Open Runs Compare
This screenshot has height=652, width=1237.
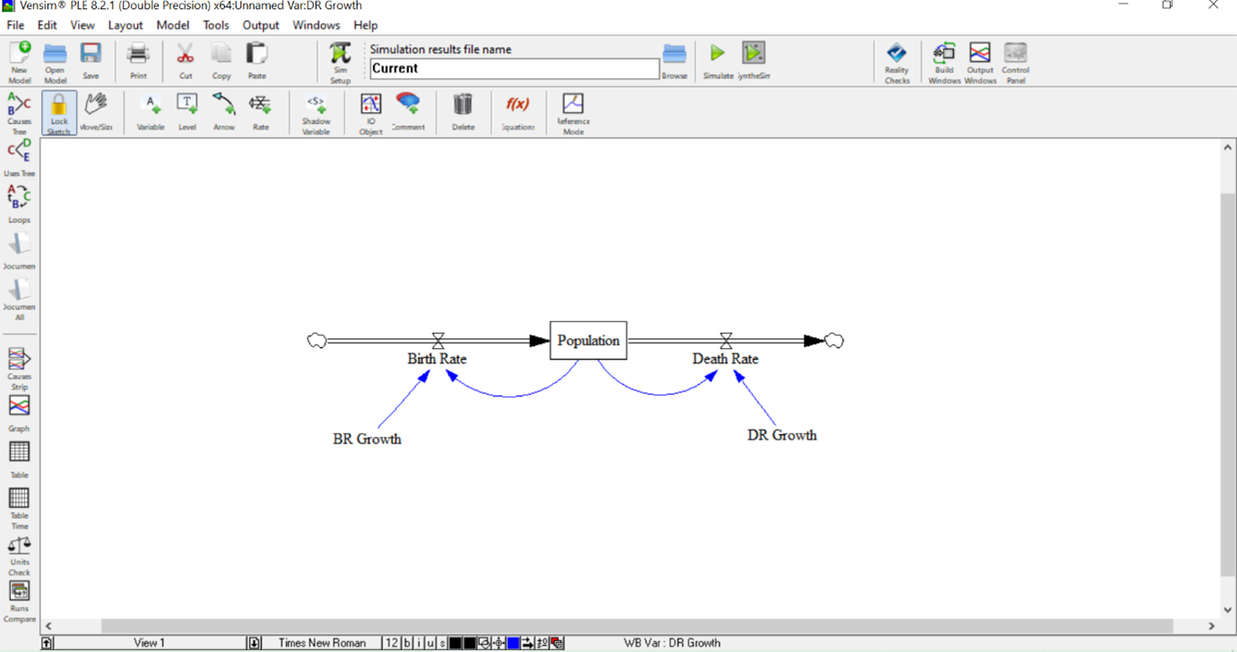click(19, 602)
